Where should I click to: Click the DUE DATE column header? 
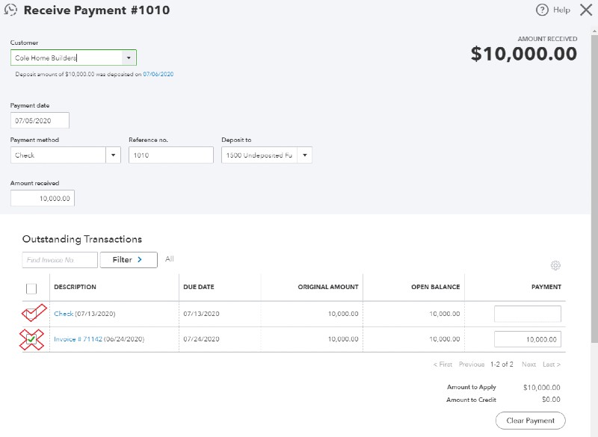[199, 287]
